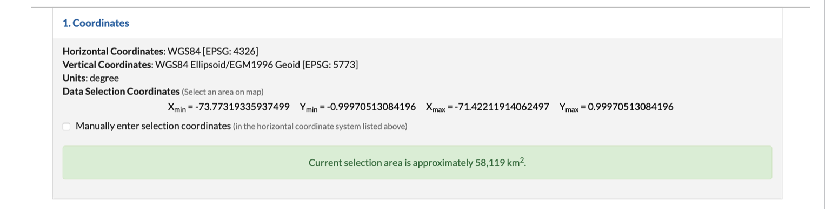The width and height of the screenshot is (825, 209).
Task: Enable the manually enter selection coordinates checkbox
Action: tap(66, 127)
